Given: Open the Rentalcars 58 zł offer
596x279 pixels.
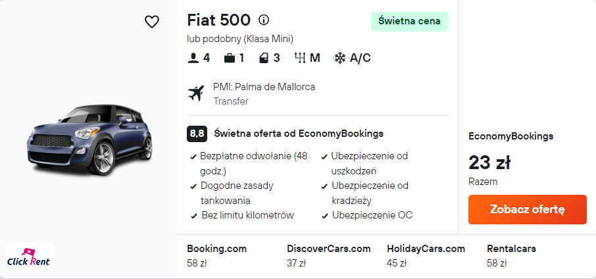Looking at the screenshot, I should [x=512, y=255].
